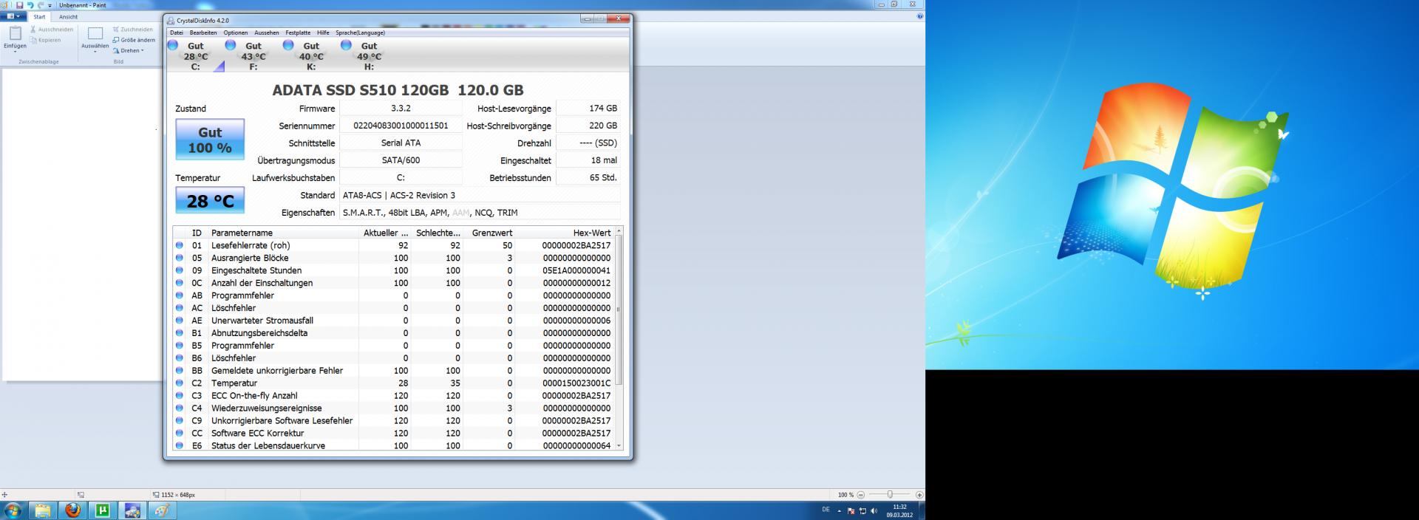Open the Drehen rotate dropdown
1419x520 pixels.
click(x=129, y=50)
